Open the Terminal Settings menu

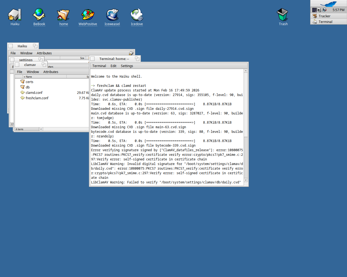click(127, 66)
